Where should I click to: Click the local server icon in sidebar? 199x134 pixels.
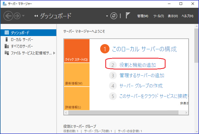pos(6,39)
